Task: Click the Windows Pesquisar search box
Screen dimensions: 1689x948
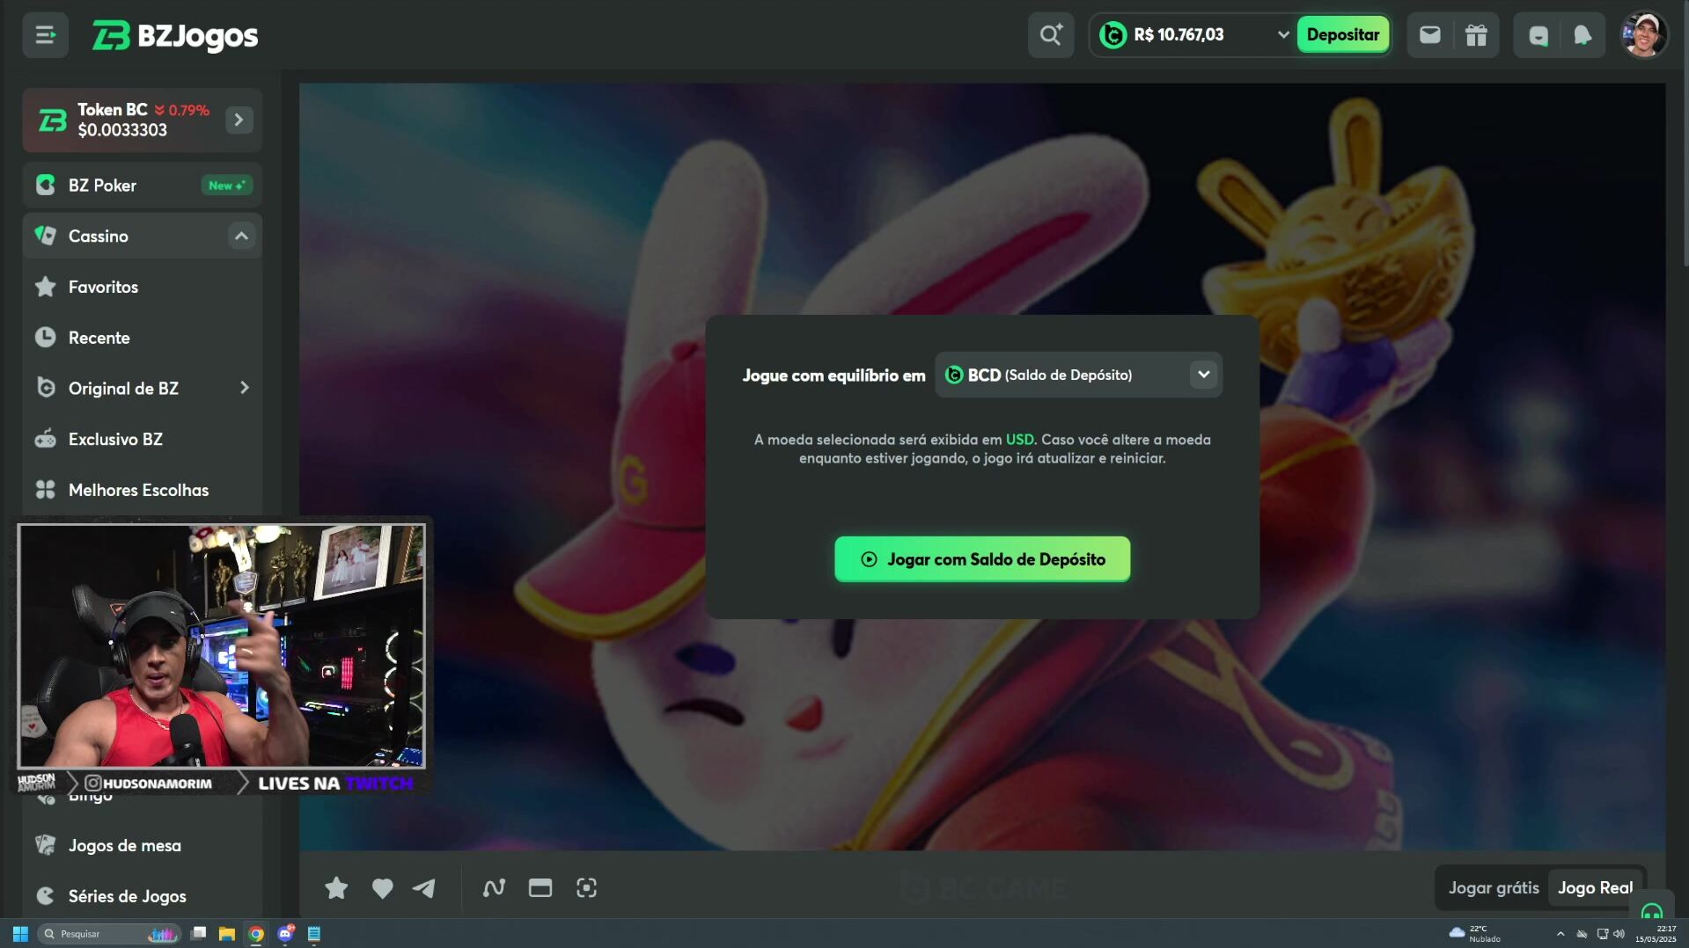Action: tap(108, 934)
